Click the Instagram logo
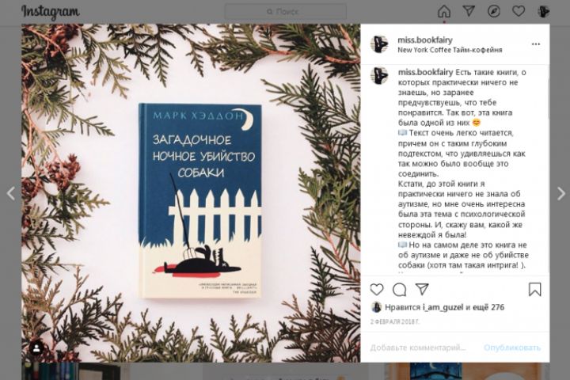 [50, 12]
